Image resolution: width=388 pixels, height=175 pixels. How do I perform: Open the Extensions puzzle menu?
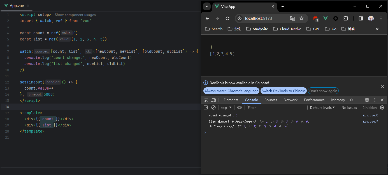pyautogui.click(x=346, y=18)
